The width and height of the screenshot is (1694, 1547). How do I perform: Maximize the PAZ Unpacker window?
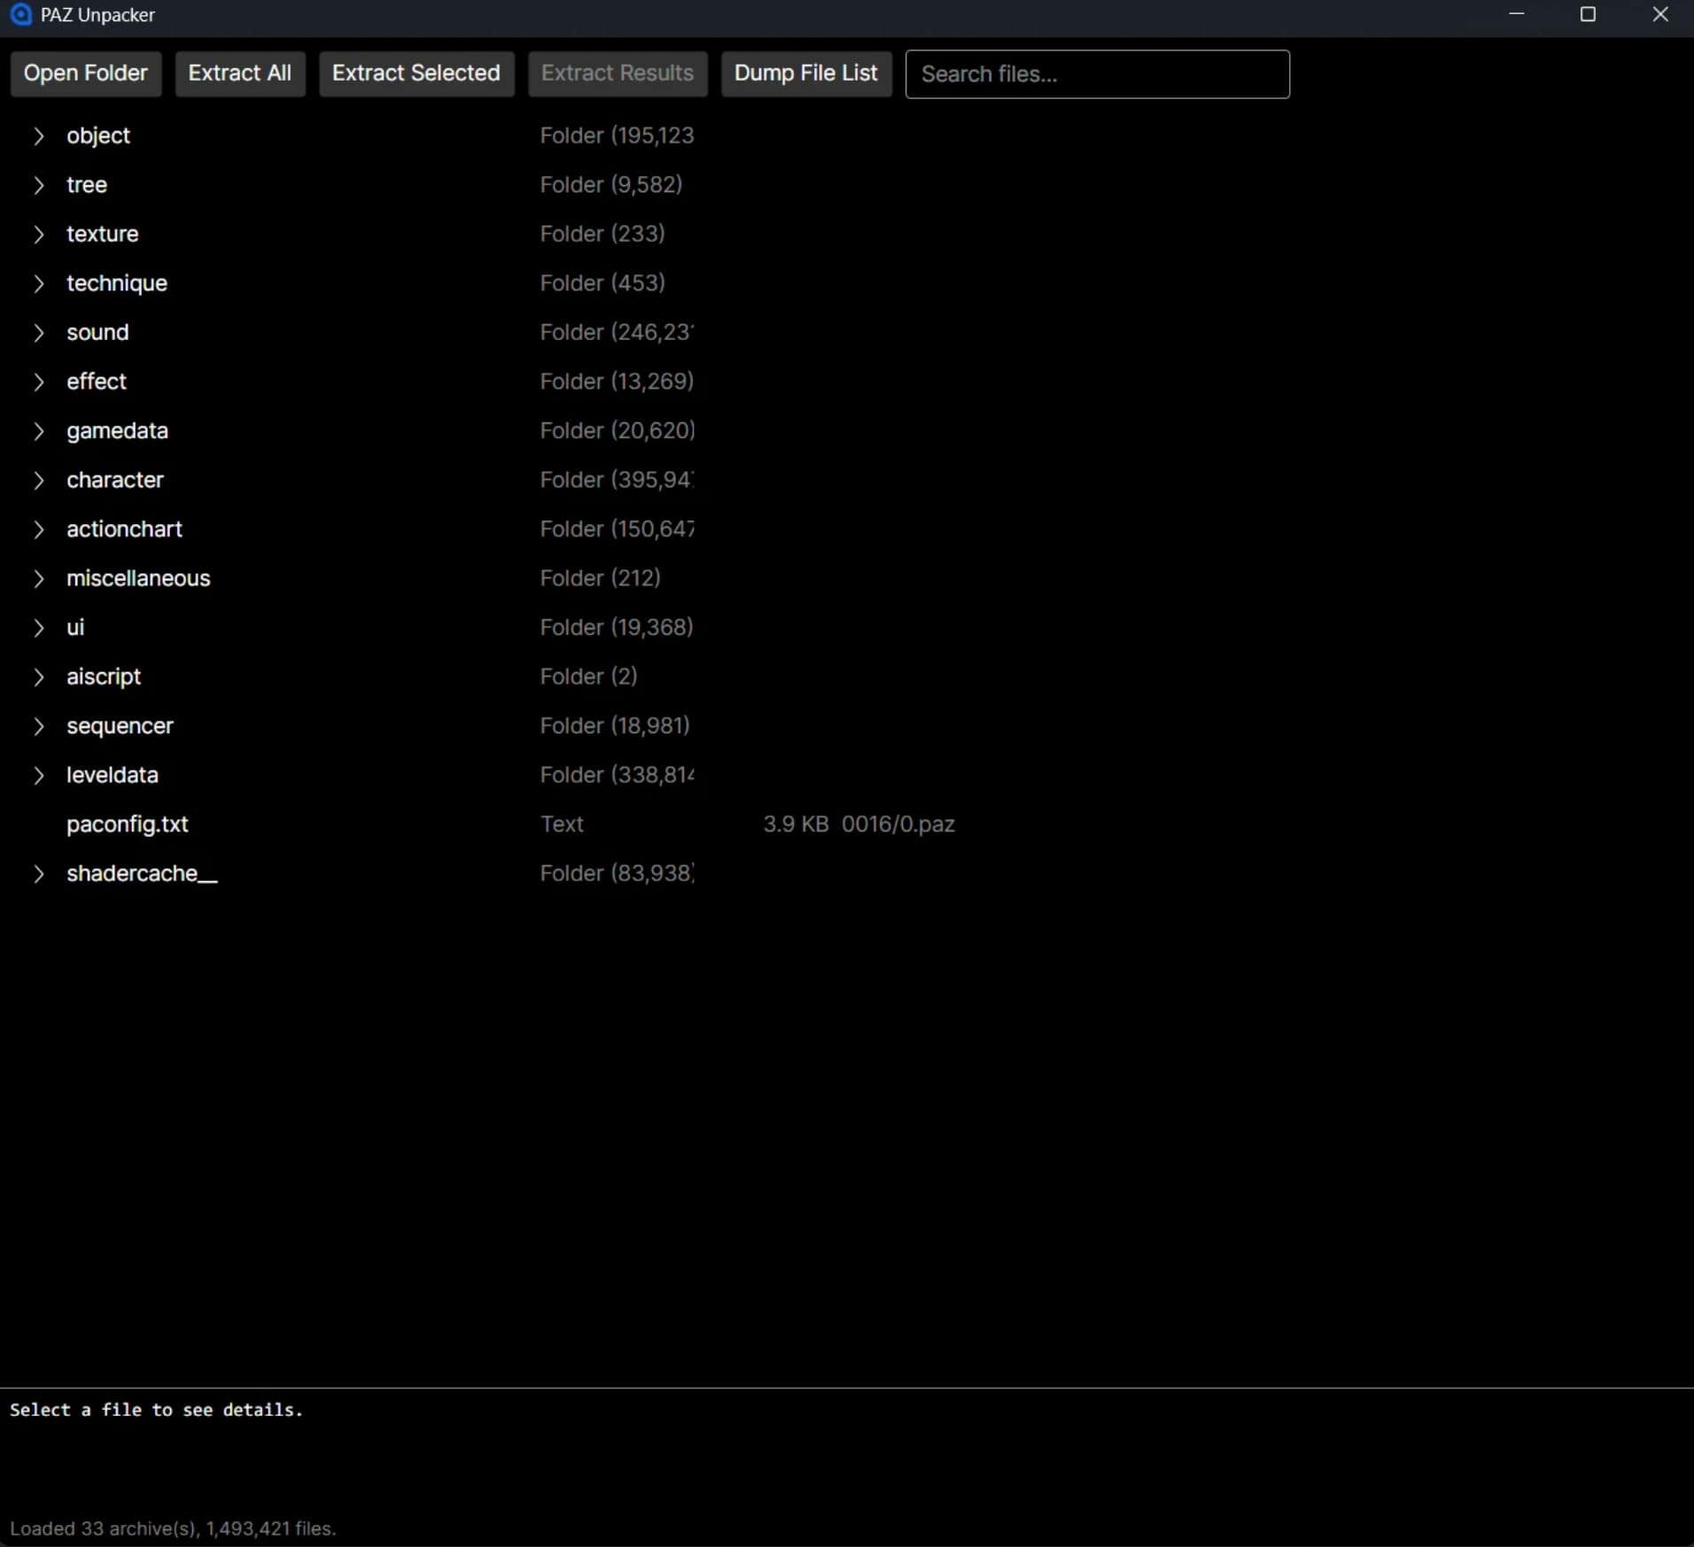(1588, 15)
